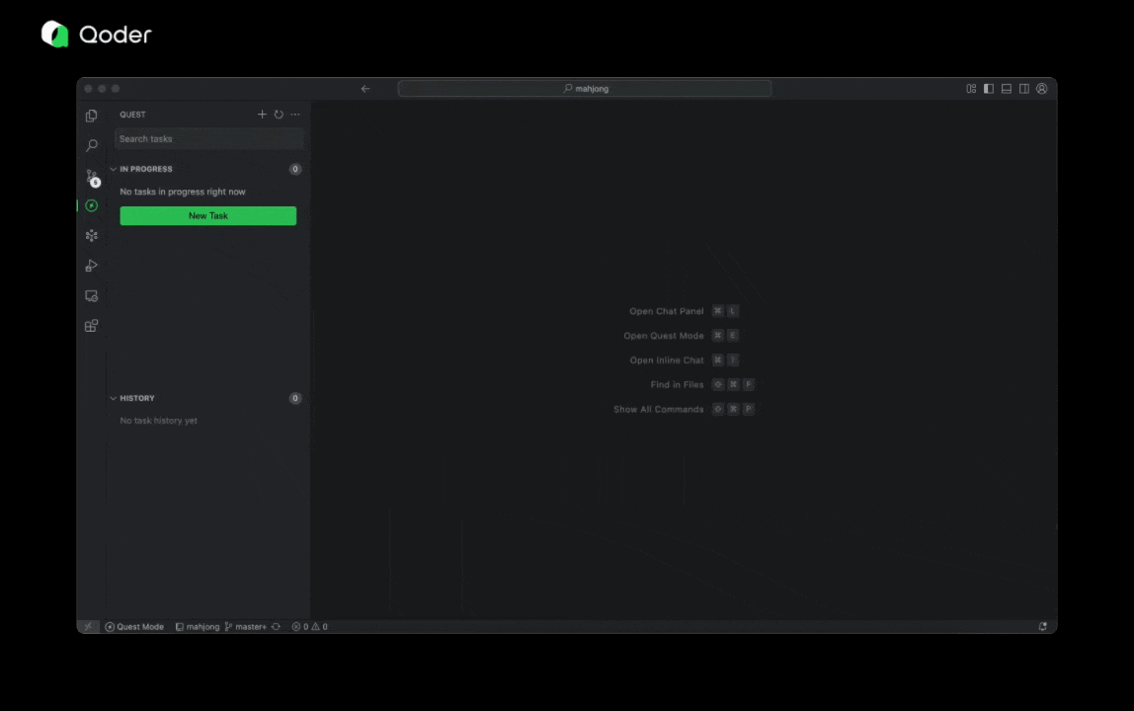Toggle Quest Mode in the status bar

(134, 626)
